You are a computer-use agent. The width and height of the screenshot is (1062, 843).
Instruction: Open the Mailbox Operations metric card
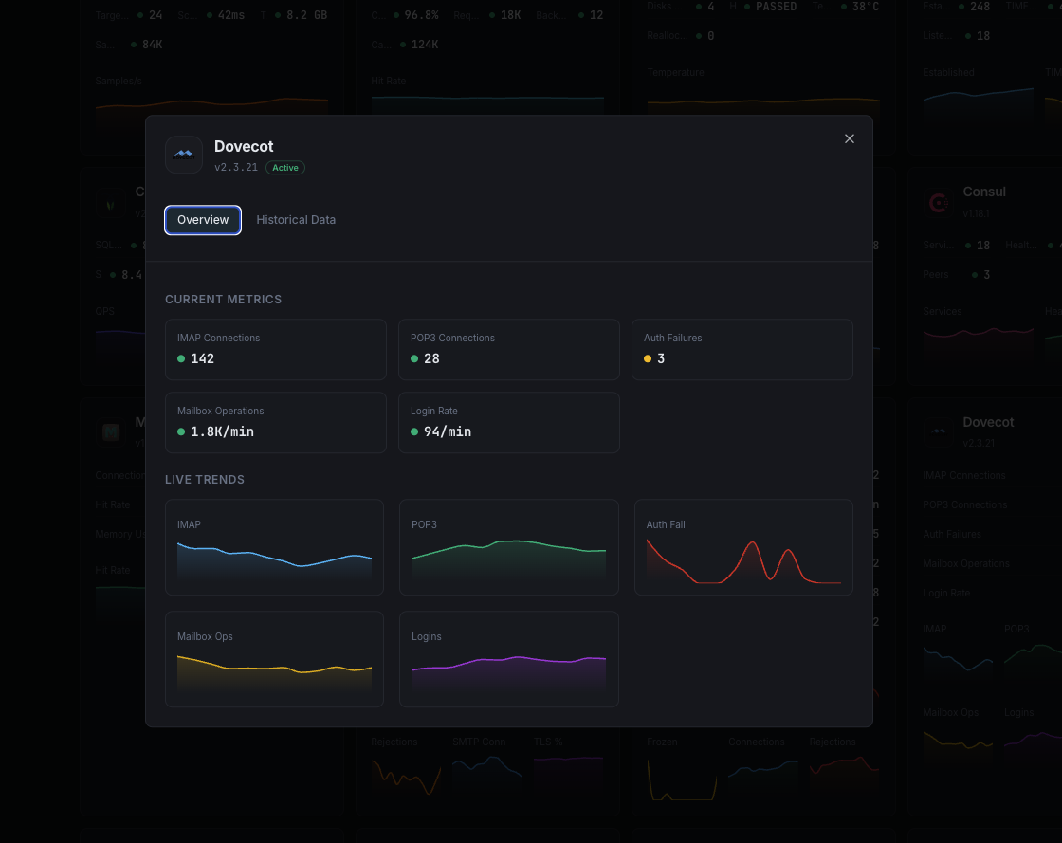coord(275,422)
